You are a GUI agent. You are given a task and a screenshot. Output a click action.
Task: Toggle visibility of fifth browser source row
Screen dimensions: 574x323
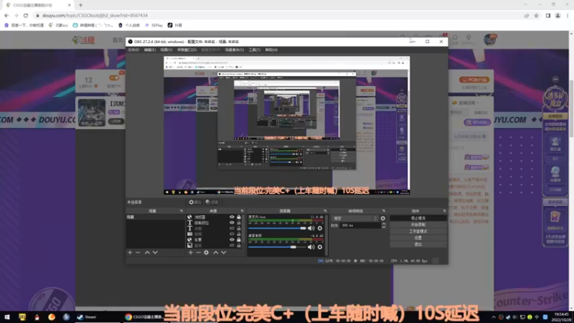click(x=232, y=240)
